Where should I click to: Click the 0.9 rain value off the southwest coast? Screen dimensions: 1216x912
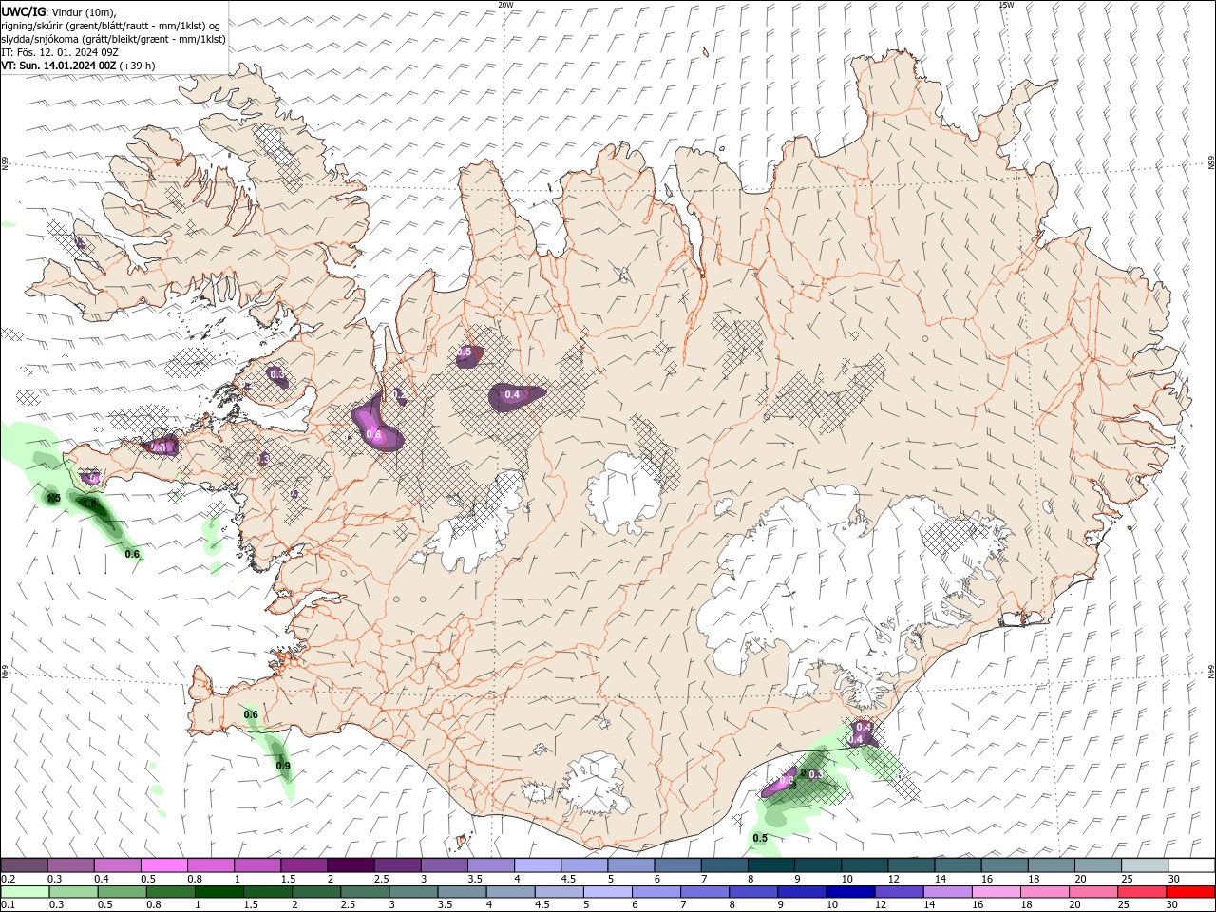tap(283, 766)
